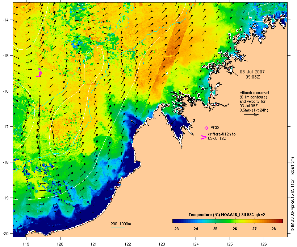Click the '09:03Z' time label
The height and width of the screenshot is (247, 297).
click(x=253, y=77)
